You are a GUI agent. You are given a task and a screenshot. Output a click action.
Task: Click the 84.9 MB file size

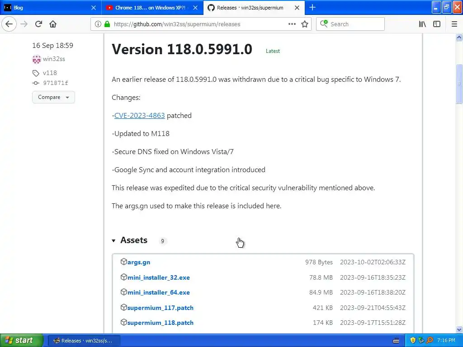321,292
